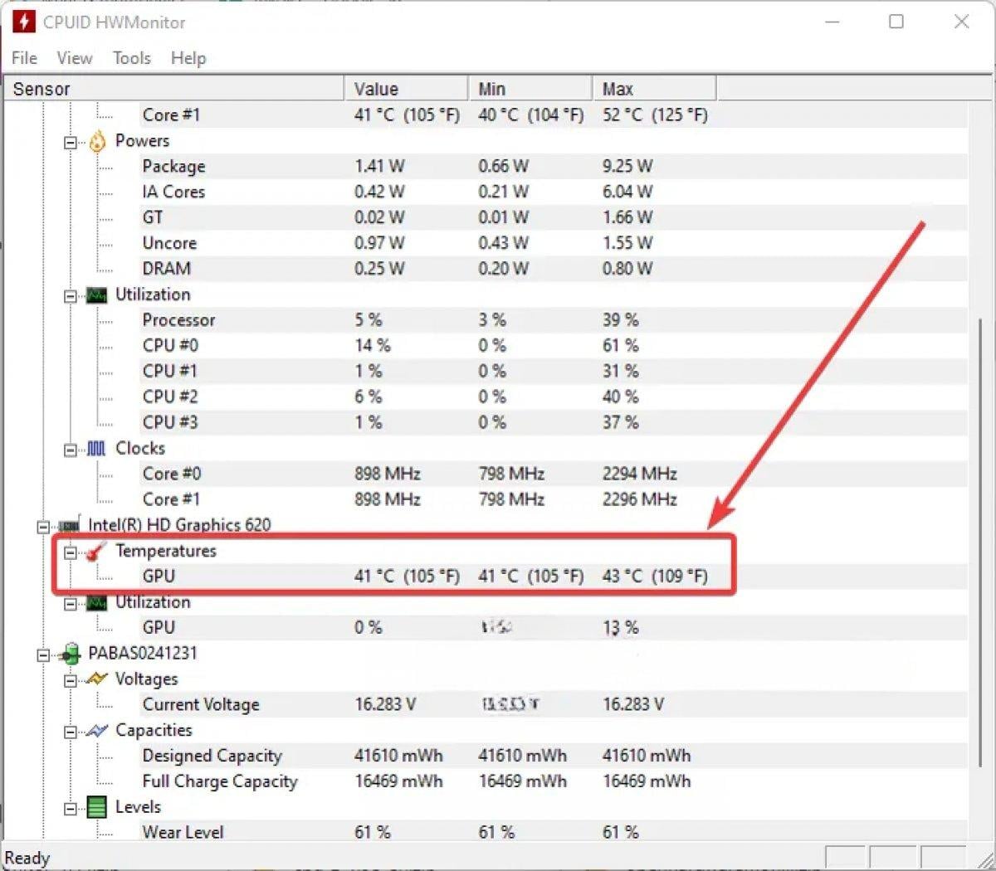Collapse the Intel(R) HD Graphics 620 node
996x871 pixels.
43,527
